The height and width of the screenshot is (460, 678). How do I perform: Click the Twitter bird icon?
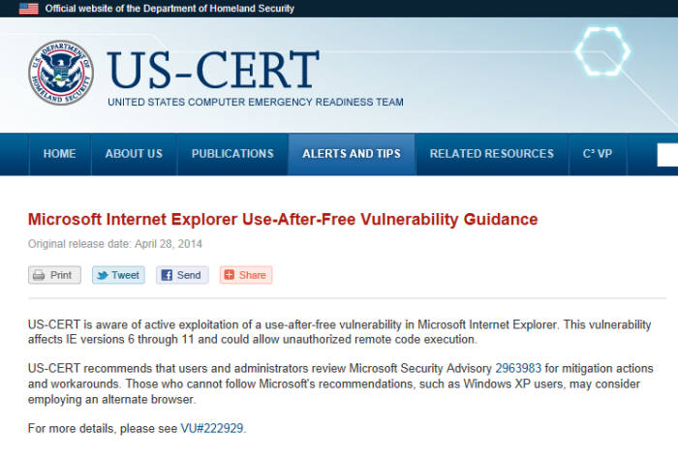(103, 275)
